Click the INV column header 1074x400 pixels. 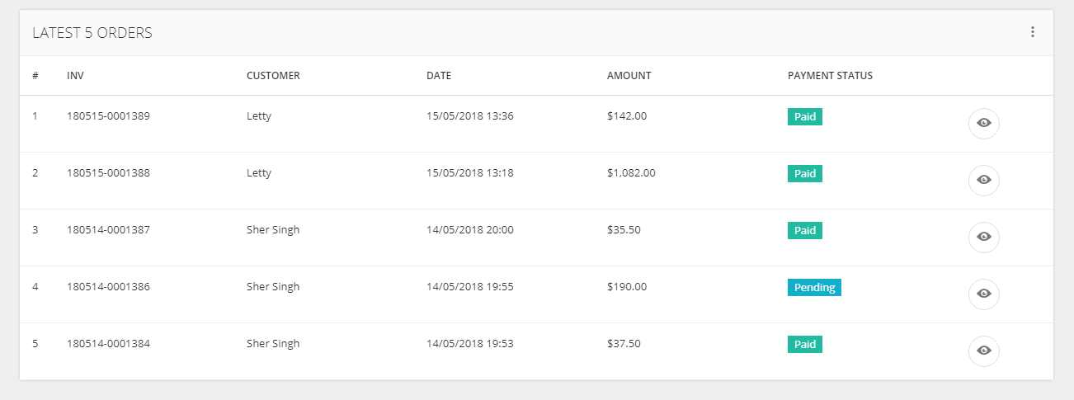point(75,76)
